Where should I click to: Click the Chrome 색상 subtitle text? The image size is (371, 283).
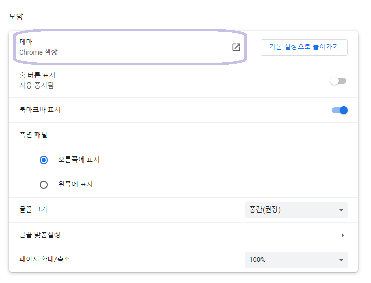tap(38, 52)
